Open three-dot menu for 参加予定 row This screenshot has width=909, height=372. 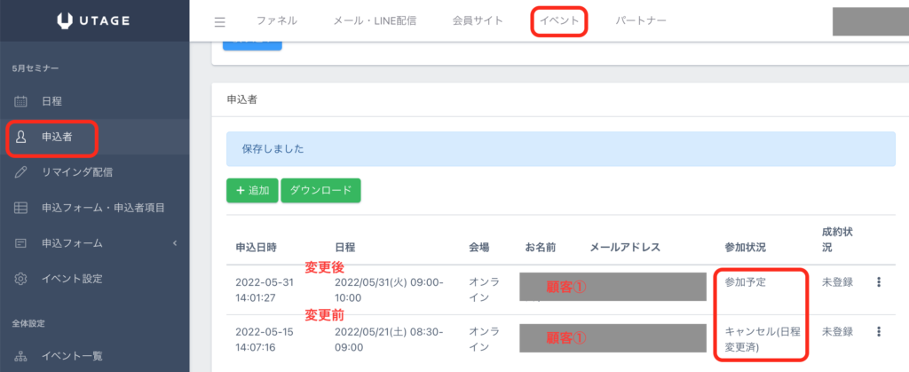(x=879, y=282)
